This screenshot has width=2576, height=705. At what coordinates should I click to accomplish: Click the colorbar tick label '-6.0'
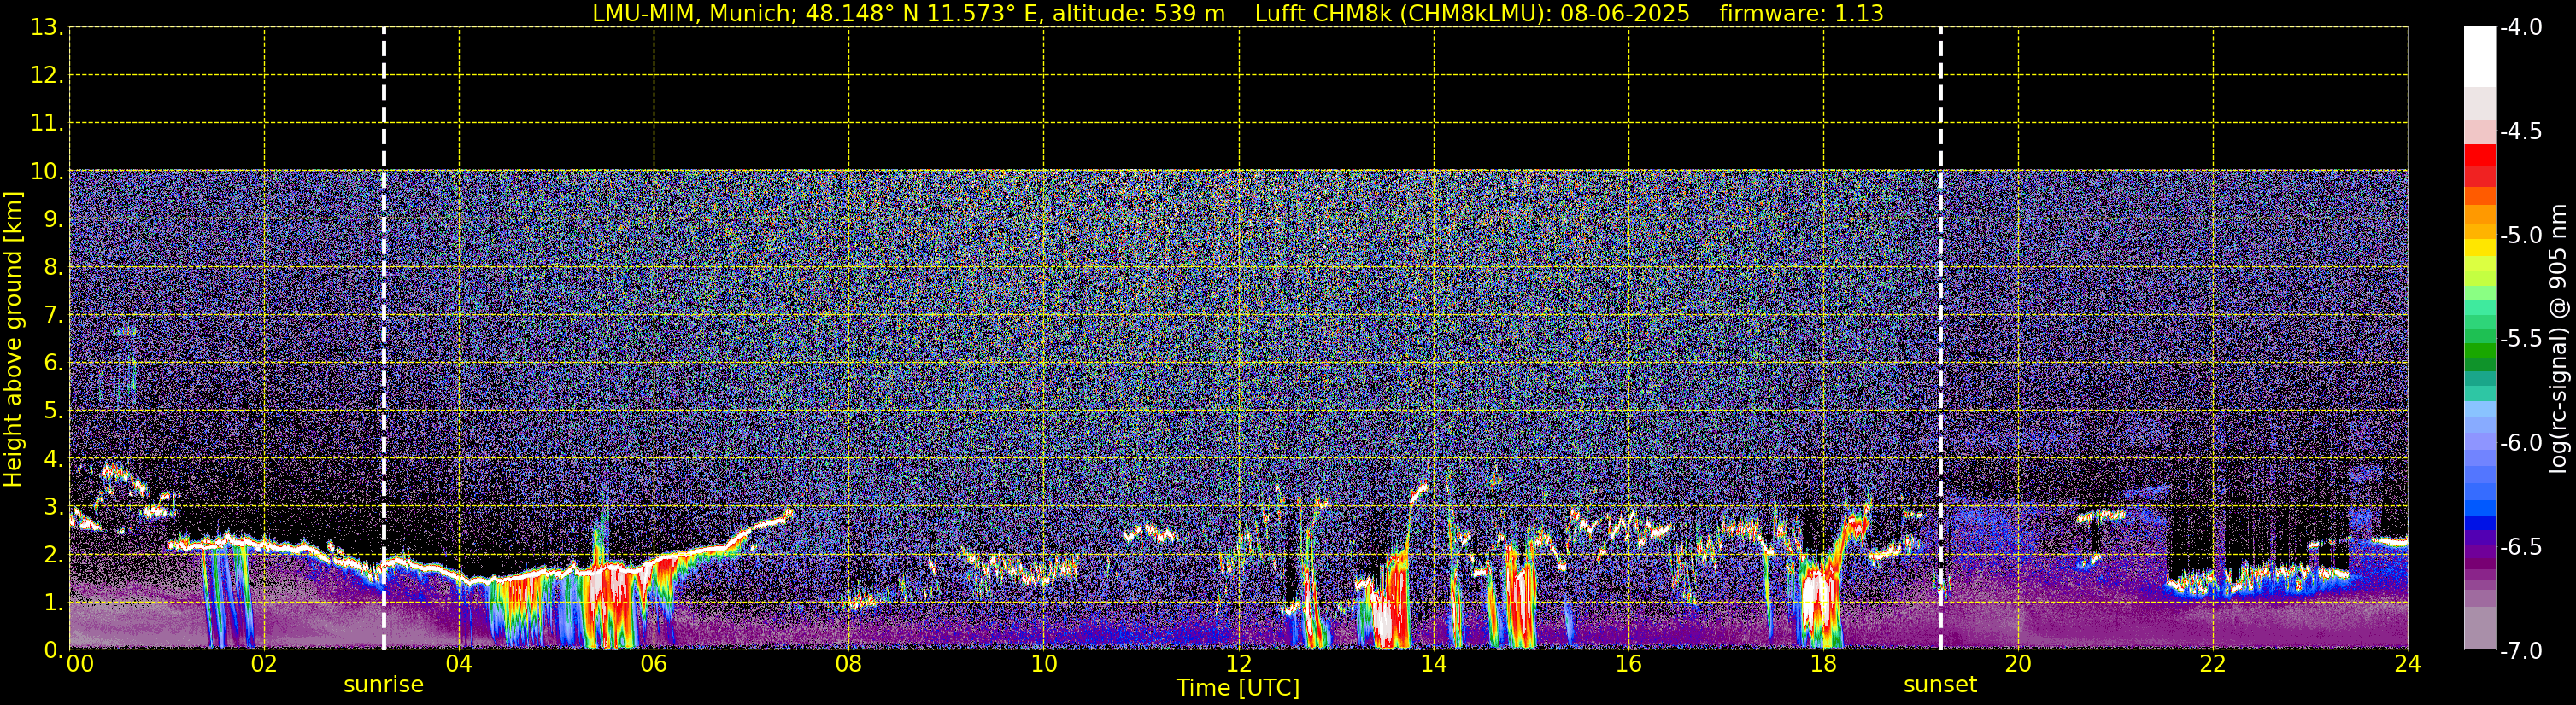2520,443
